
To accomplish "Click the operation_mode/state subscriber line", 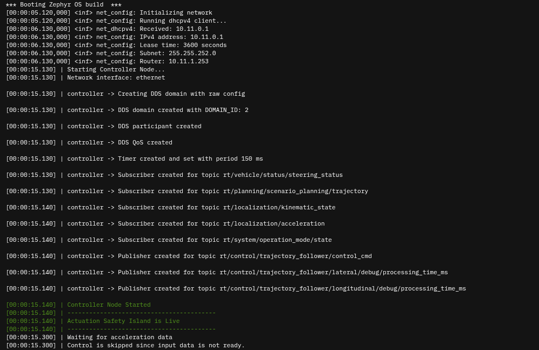I will coord(169,240).
